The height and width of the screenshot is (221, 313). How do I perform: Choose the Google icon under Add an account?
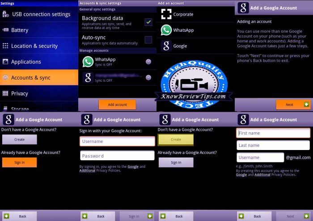(x=166, y=46)
